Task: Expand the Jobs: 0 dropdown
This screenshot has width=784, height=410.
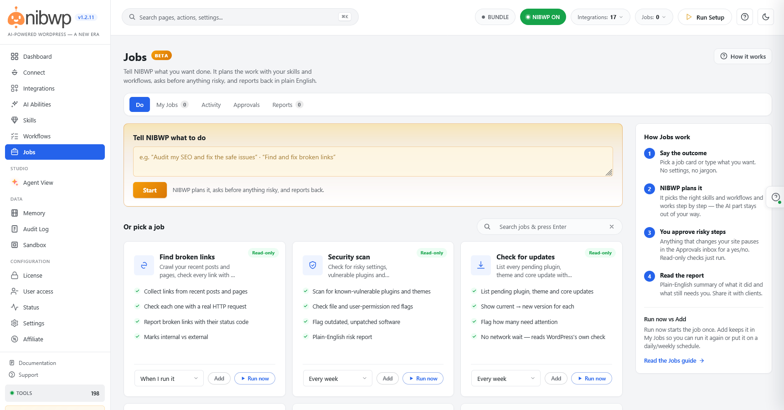Action: point(654,17)
